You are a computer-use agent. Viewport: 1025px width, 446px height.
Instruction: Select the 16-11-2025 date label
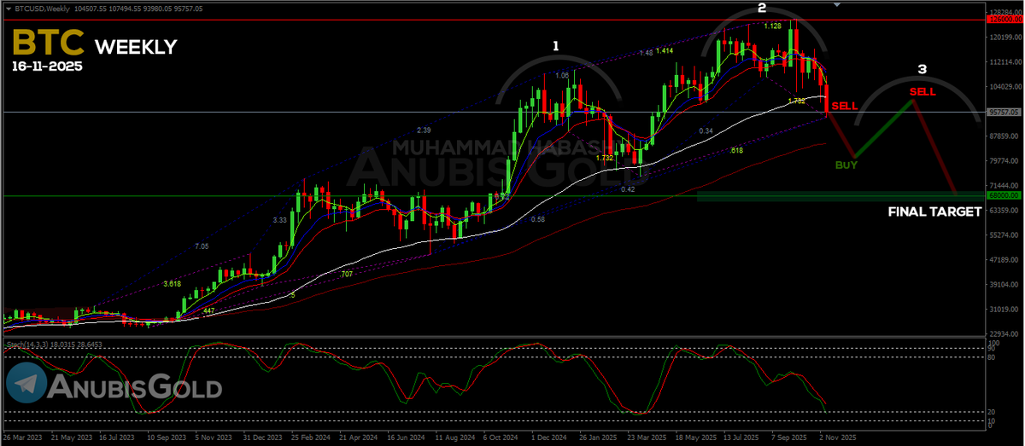click(x=48, y=66)
